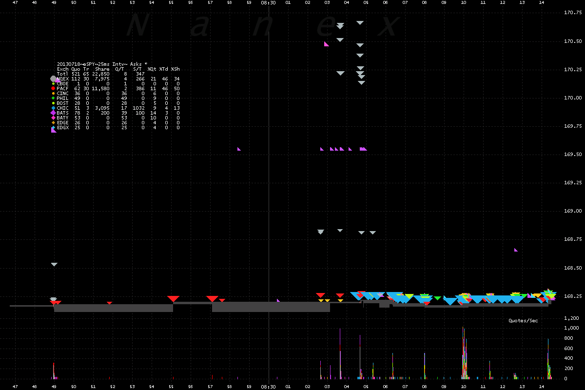The width and height of the screenshot is (585, 390).
Task: Pick the EDGE legend diamond
Action: [53, 122]
